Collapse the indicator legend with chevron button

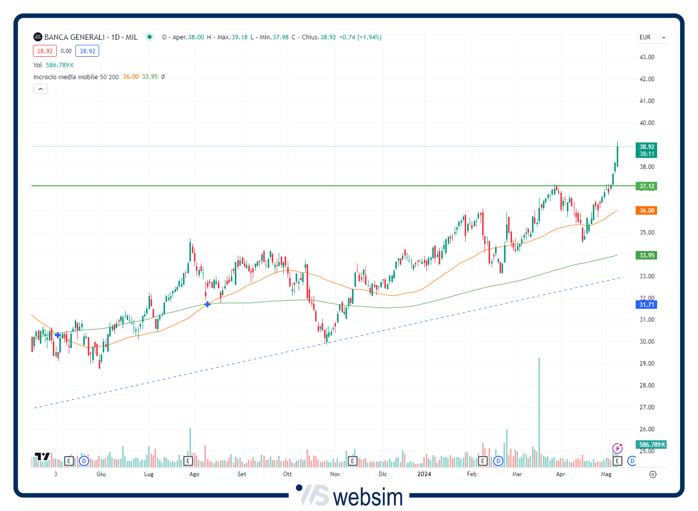40,89
